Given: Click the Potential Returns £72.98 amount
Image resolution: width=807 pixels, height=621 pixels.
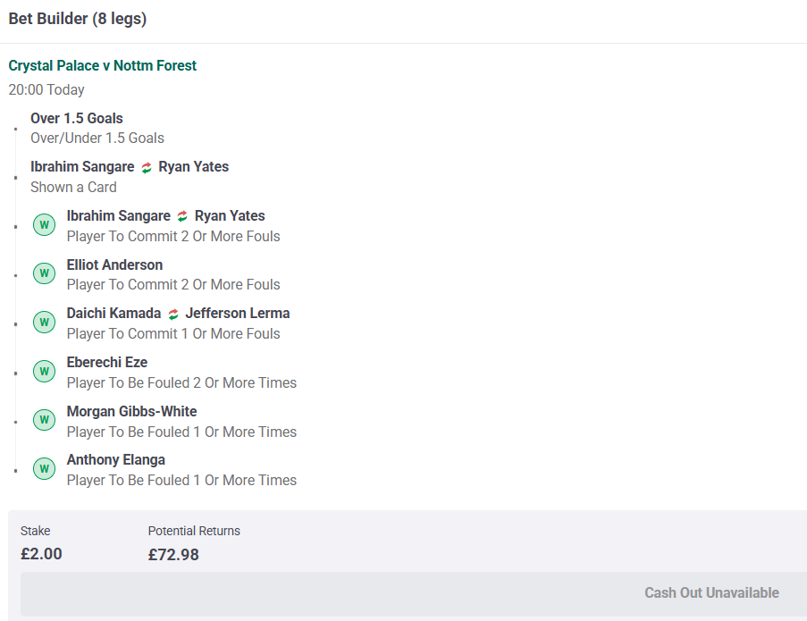Looking at the screenshot, I should (173, 555).
